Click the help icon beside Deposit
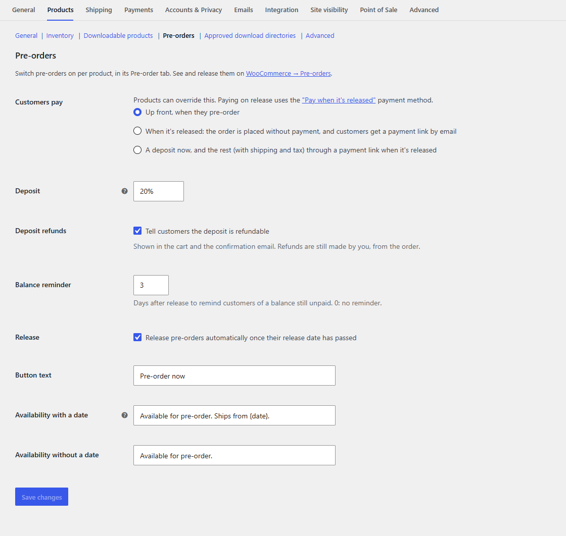 pyautogui.click(x=124, y=191)
